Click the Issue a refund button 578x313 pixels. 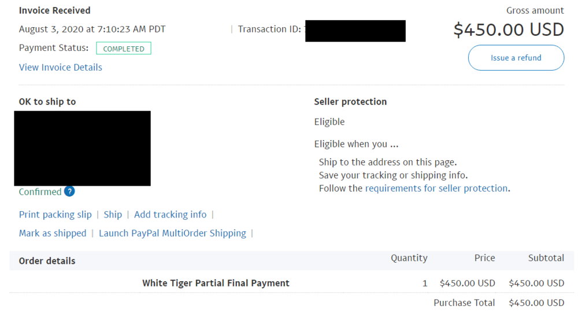click(516, 58)
